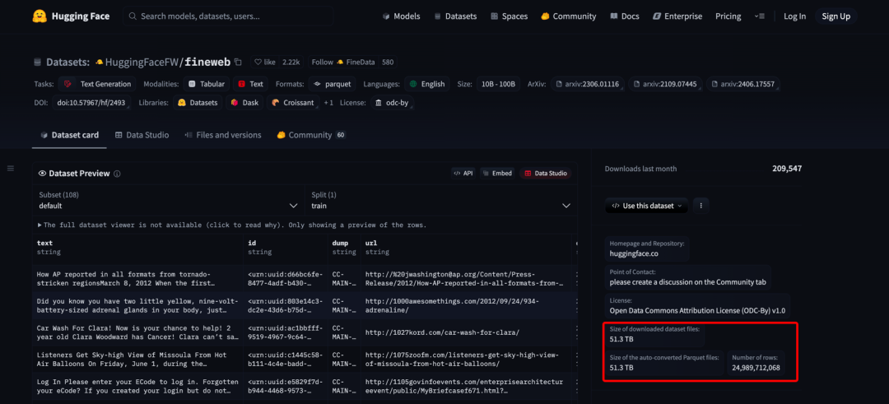Click the Sign Up button

click(x=836, y=16)
